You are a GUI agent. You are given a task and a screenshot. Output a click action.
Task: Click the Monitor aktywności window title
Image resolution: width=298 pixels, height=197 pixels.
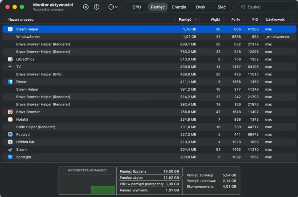point(53,5)
